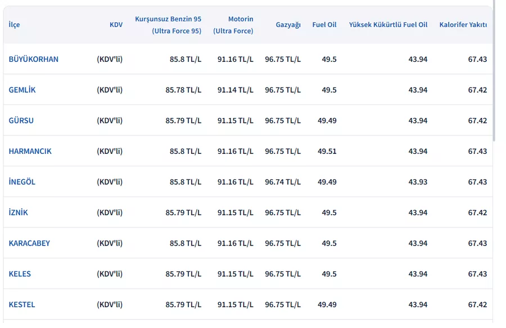Open the İZNİK district link

[x=19, y=212]
